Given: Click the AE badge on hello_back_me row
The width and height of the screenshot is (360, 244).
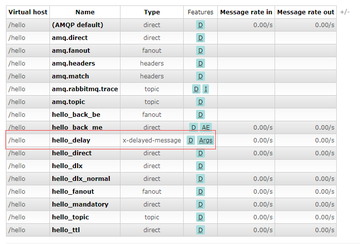Looking at the screenshot, I should (x=206, y=128).
